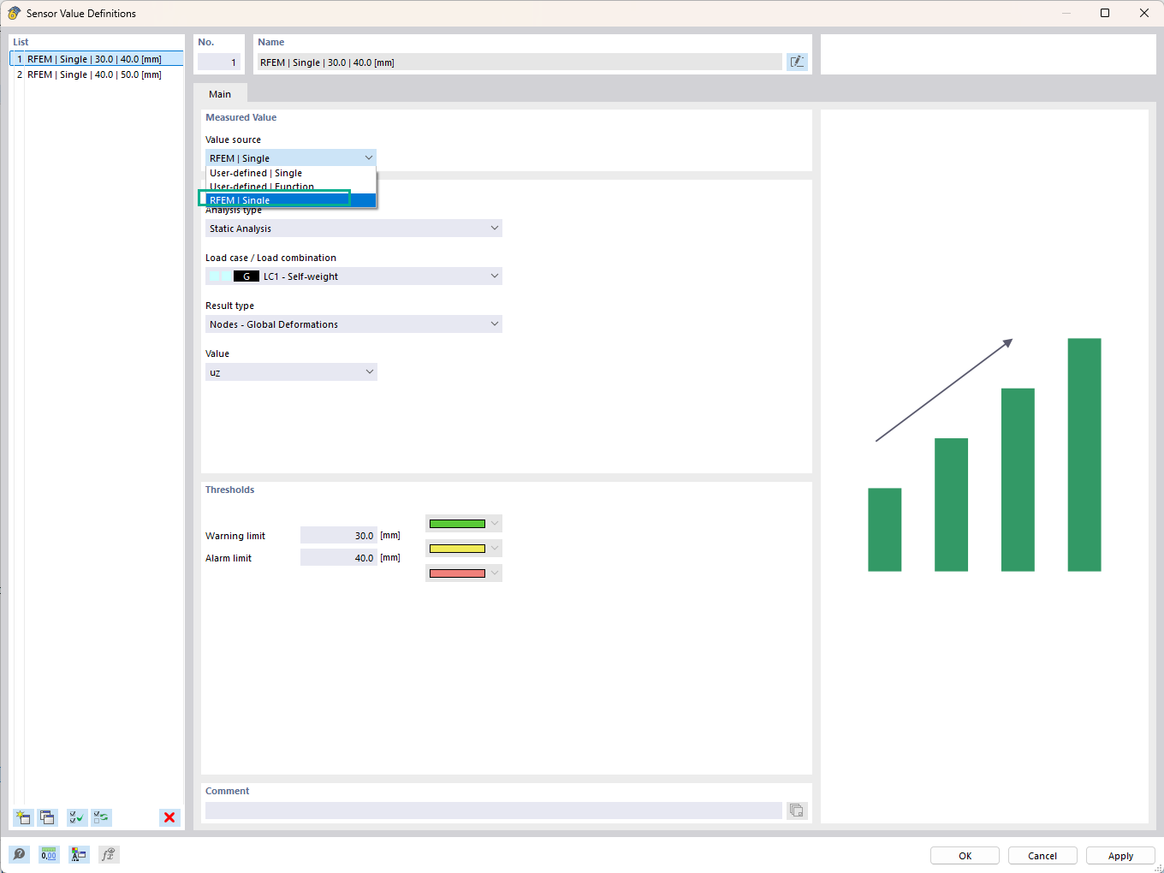The height and width of the screenshot is (873, 1164).
Task: Open display properties settings icon
Action: pyautogui.click(x=79, y=854)
